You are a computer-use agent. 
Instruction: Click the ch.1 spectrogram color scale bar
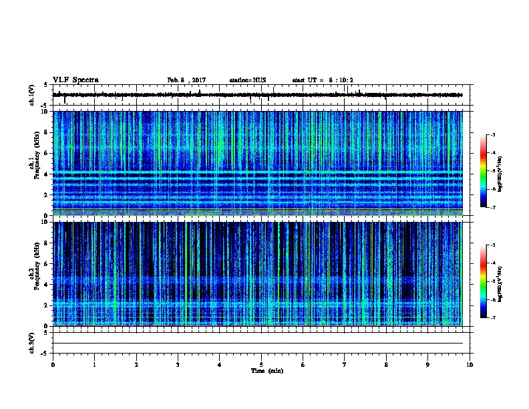click(484, 171)
